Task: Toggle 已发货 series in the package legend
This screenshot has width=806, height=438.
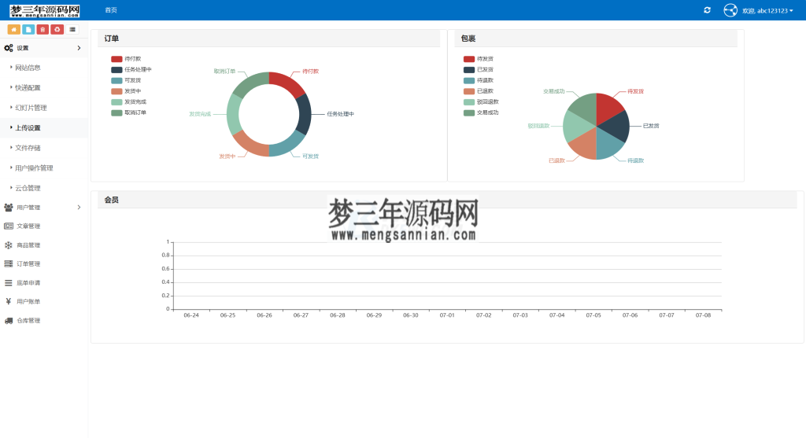Action: [x=479, y=69]
